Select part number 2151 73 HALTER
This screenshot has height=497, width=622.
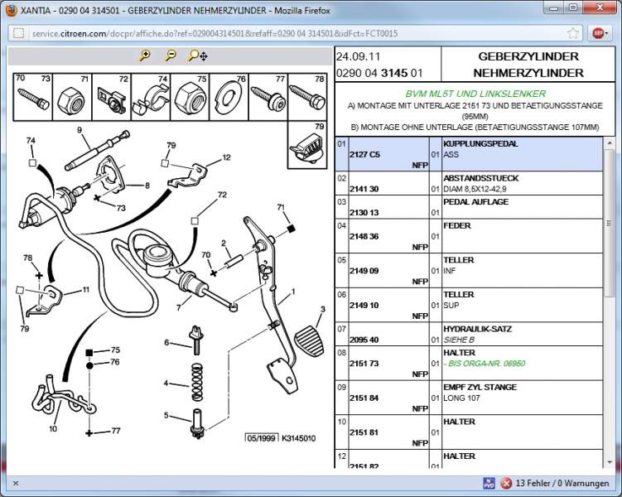pyautogui.click(x=364, y=364)
